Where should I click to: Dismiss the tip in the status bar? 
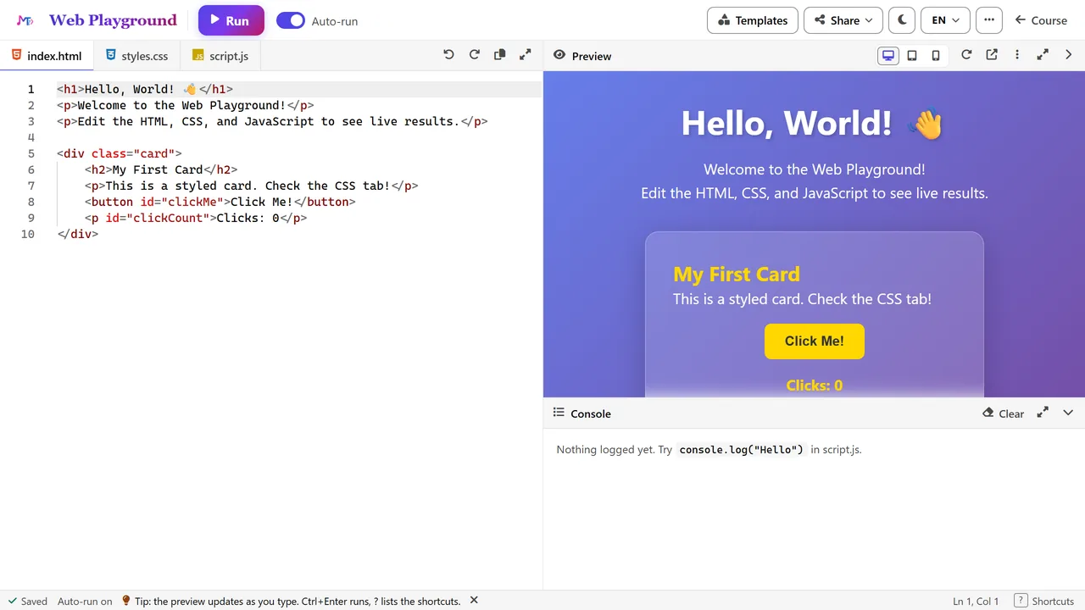pyautogui.click(x=474, y=600)
